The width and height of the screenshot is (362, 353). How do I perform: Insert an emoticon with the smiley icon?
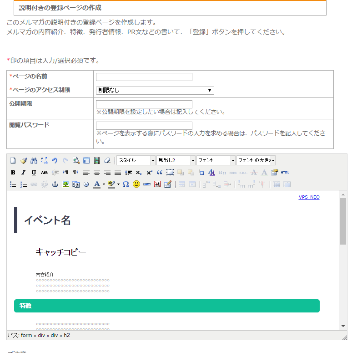click(x=136, y=184)
